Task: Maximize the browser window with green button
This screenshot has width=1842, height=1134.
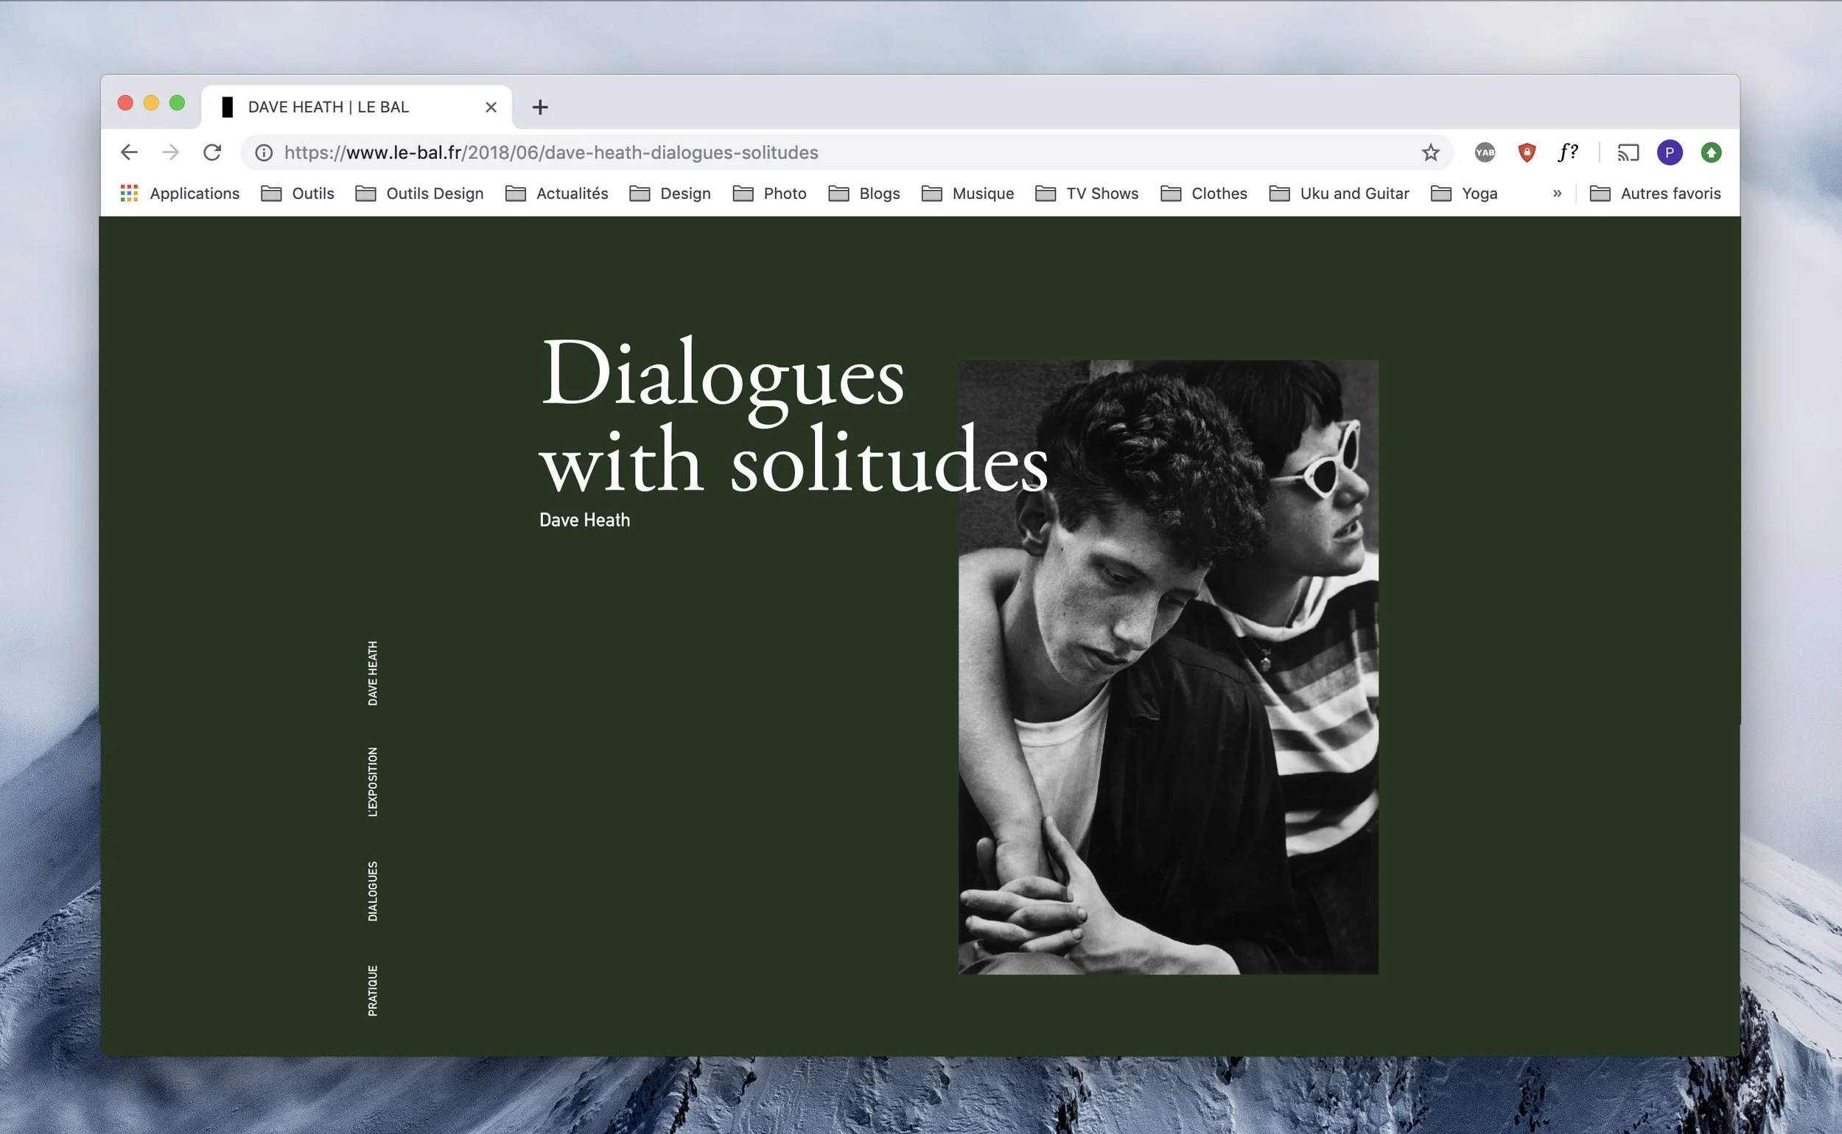Action: [x=177, y=103]
